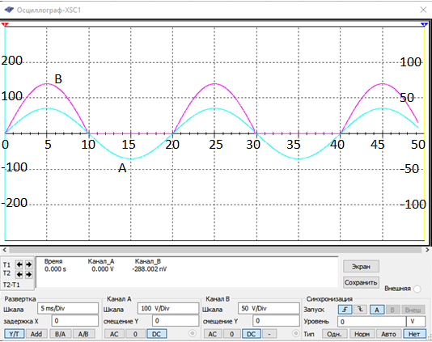
Task: Shift cursor T2 right with arrow
Action: [x=29, y=275]
